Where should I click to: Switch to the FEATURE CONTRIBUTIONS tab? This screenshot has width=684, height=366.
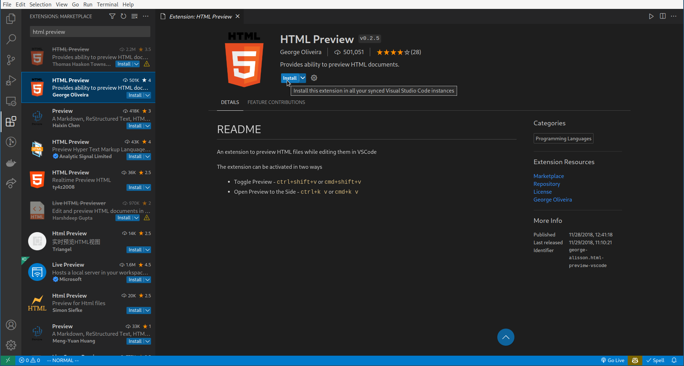click(276, 102)
